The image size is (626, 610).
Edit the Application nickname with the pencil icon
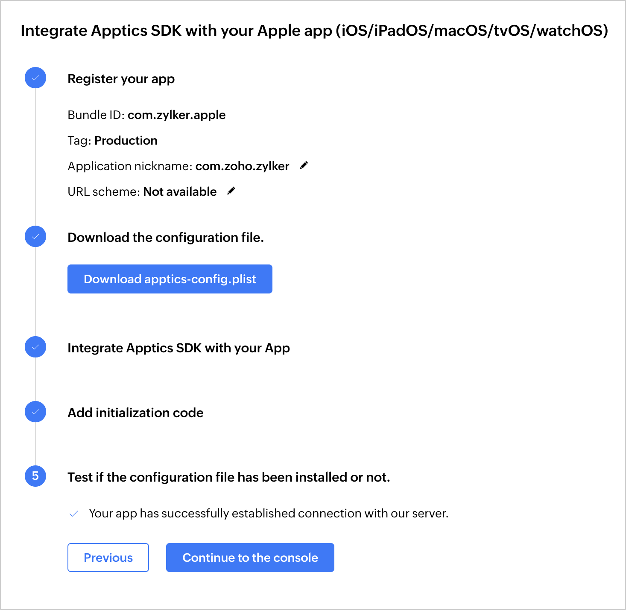click(x=304, y=166)
